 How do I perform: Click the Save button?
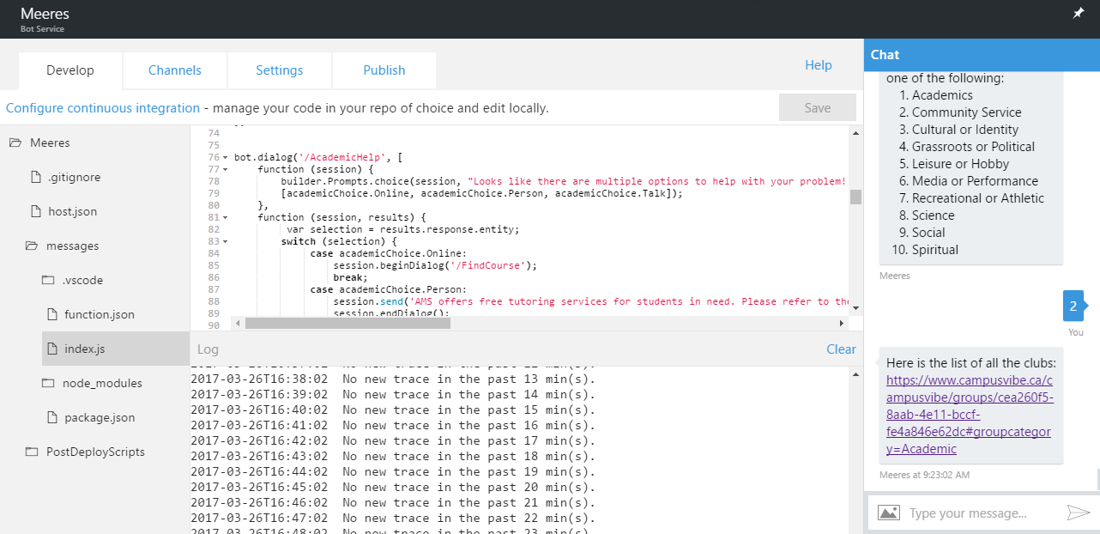click(x=818, y=108)
